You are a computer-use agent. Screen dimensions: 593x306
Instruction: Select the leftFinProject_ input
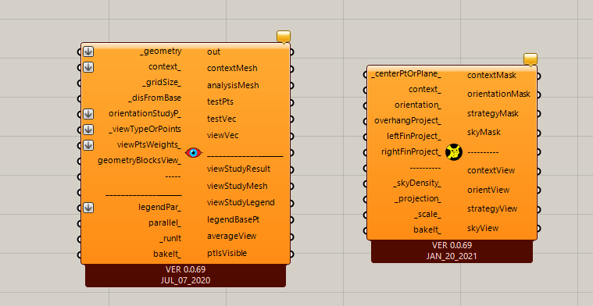[413, 136]
